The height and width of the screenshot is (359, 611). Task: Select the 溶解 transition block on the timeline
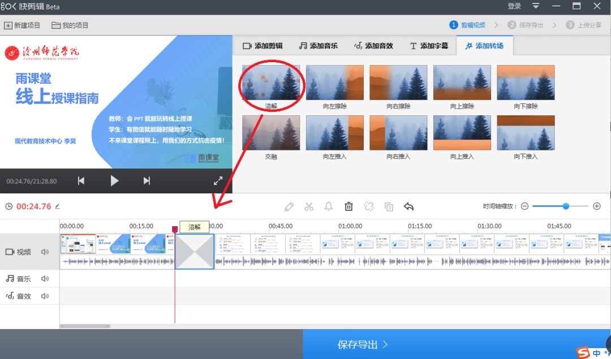click(x=195, y=252)
